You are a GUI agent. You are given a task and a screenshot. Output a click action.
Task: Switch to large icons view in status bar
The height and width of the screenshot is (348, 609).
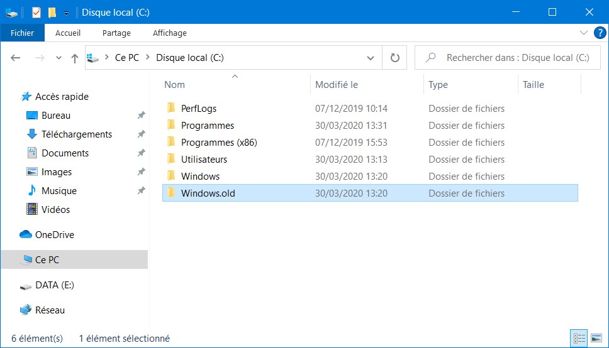click(596, 339)
